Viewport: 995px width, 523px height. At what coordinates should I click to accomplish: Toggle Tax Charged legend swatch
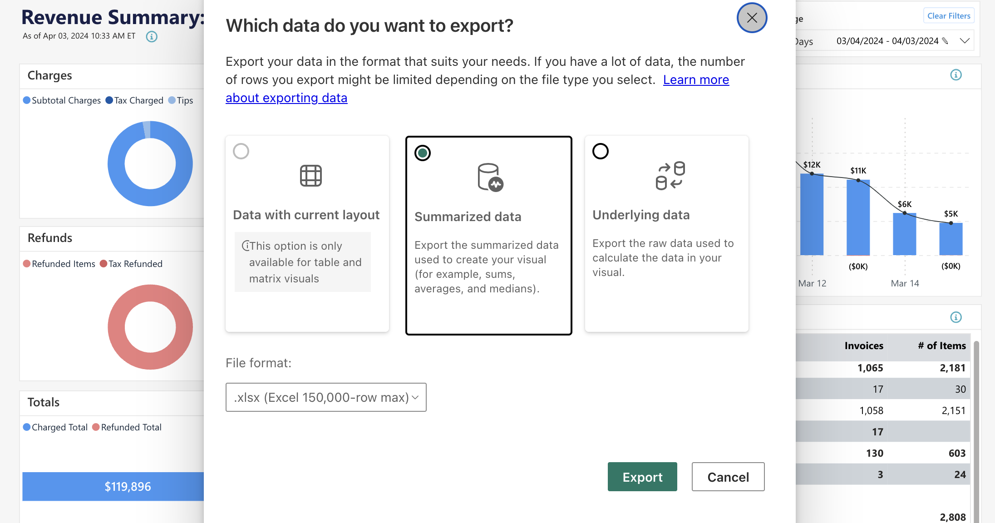(109, 100)
